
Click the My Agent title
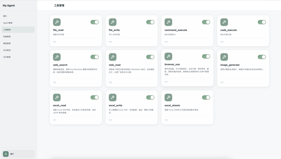9,5
